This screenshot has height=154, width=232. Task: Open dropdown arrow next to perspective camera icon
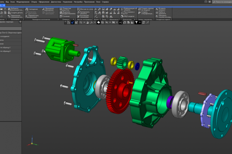click(117, 22)
